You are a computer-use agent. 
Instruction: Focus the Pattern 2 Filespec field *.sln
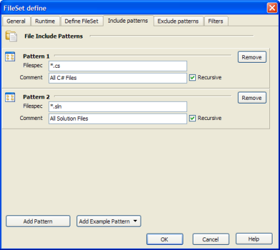pyautogui.click(x=118, y=107)
